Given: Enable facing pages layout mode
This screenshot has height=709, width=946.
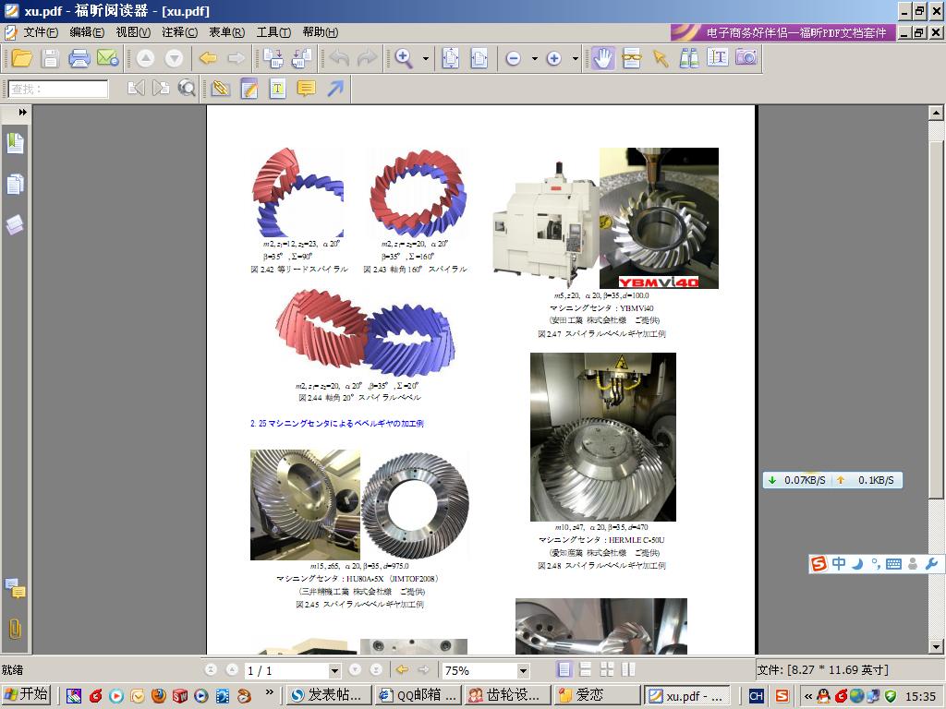Looking at the screenshot, I should coord(607,670).
